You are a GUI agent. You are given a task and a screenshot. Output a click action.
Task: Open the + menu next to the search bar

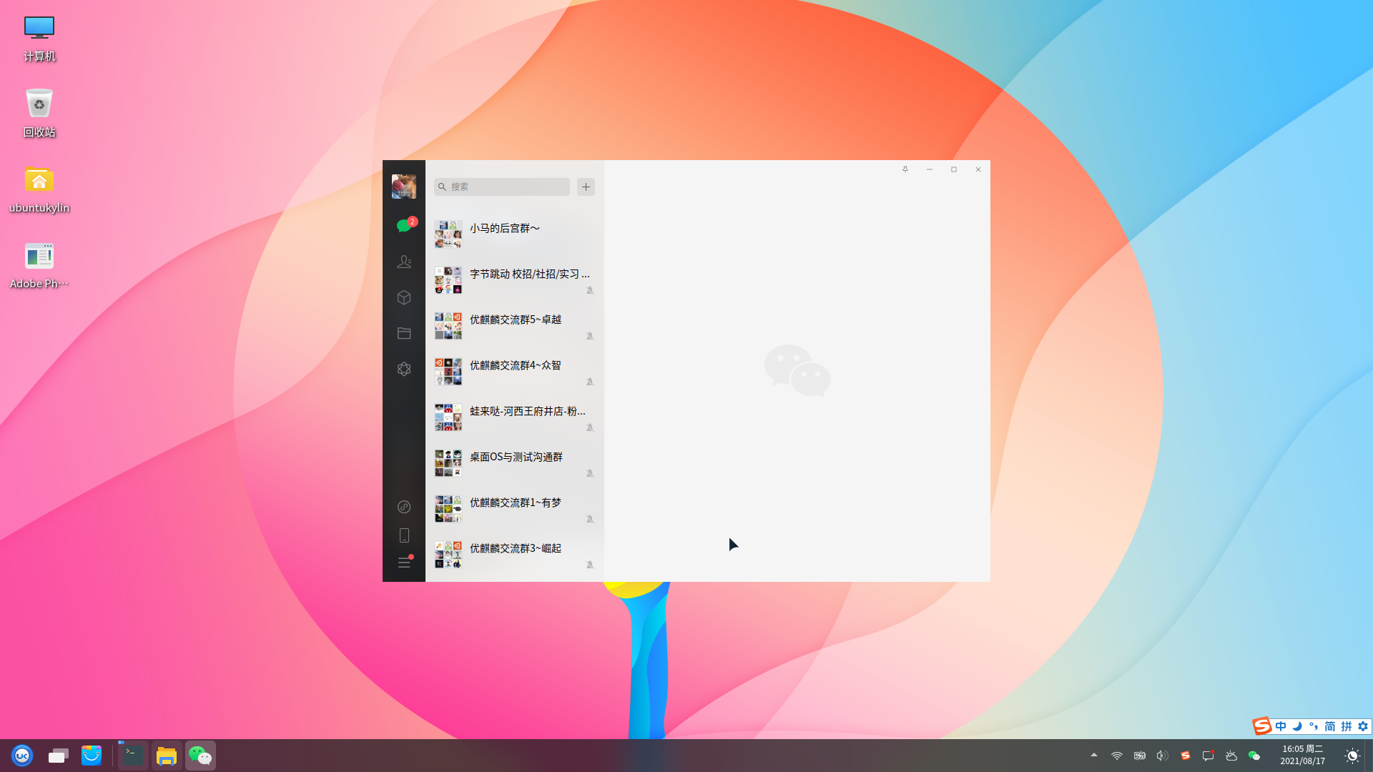point(586,187)
